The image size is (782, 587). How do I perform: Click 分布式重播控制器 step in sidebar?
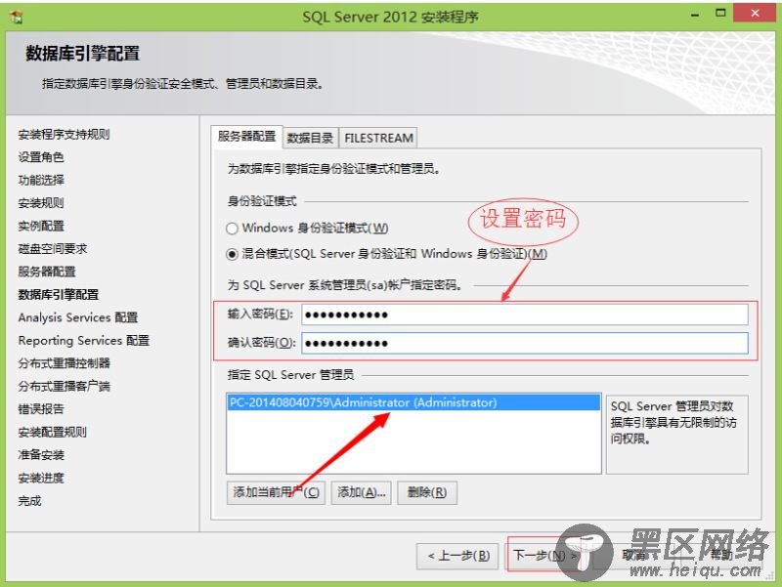pyautogui.click(x=64, y=363)
